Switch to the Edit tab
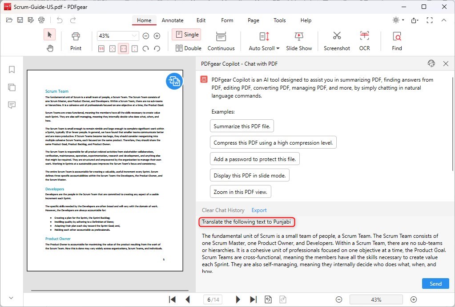Image resolution: width=455 pixels, height=307 pixels. [201, 20]
